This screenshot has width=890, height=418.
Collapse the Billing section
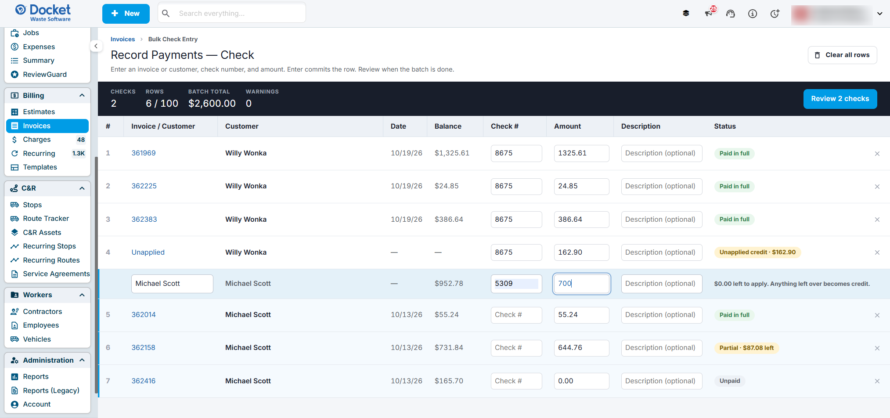(82, 96)
